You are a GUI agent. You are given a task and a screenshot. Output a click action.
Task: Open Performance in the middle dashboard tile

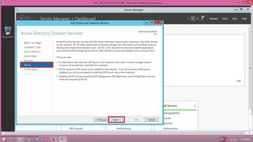click(124, 129)
